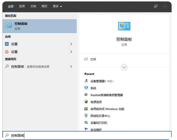Open the three-dots more options menu
This screenshot has width=177, height=140.
click(x=165, y=6)
